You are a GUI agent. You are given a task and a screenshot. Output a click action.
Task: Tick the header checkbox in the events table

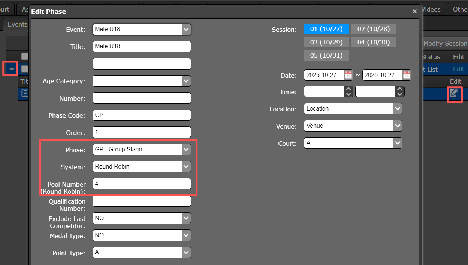[25, 56]
